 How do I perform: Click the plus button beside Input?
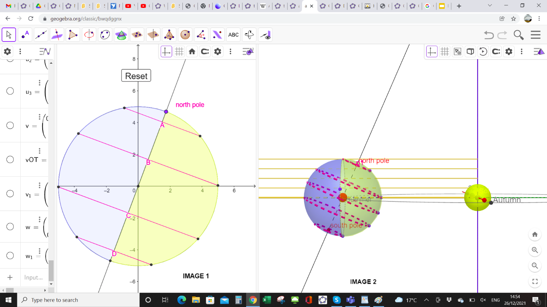pos(10,277)
